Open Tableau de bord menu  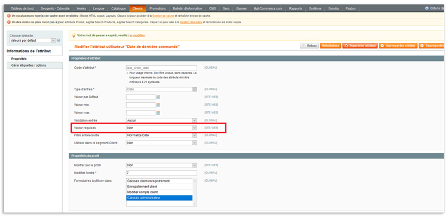click(x=22, y=8)
